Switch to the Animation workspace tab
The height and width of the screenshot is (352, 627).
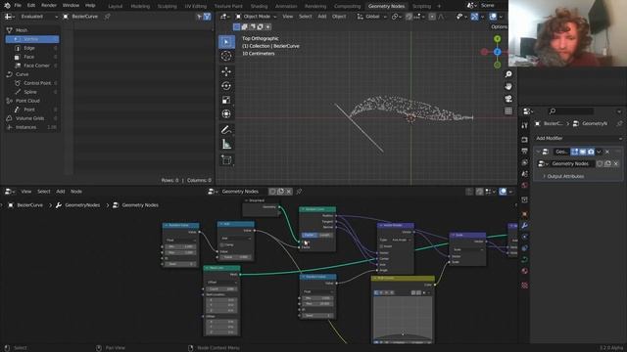(286, 6)
